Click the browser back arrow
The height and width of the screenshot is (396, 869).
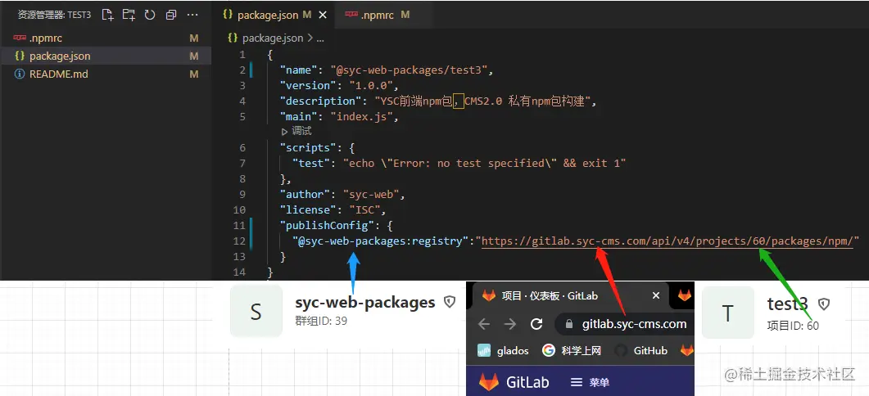(x=484, y=324)
